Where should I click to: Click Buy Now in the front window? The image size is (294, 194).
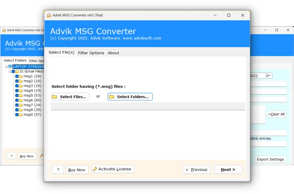(77, 170)
